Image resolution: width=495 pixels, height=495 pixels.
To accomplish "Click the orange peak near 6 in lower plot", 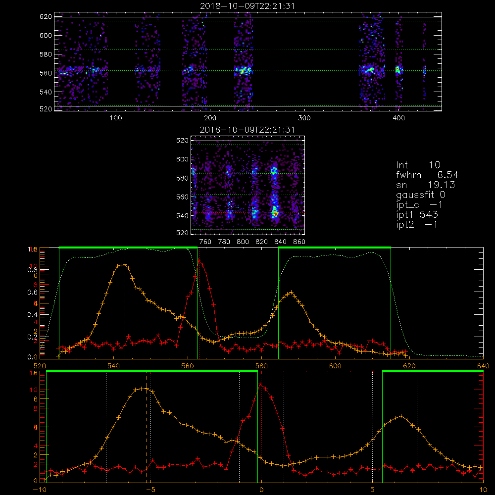I will pos(401,416).
